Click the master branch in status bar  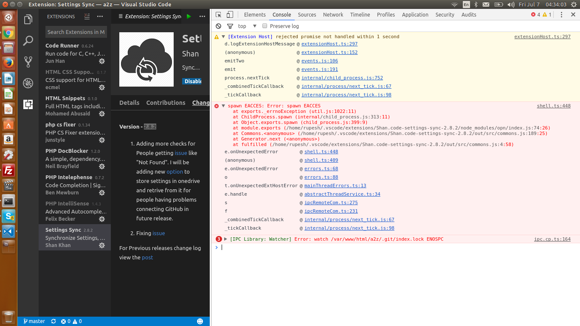(34, 321)
